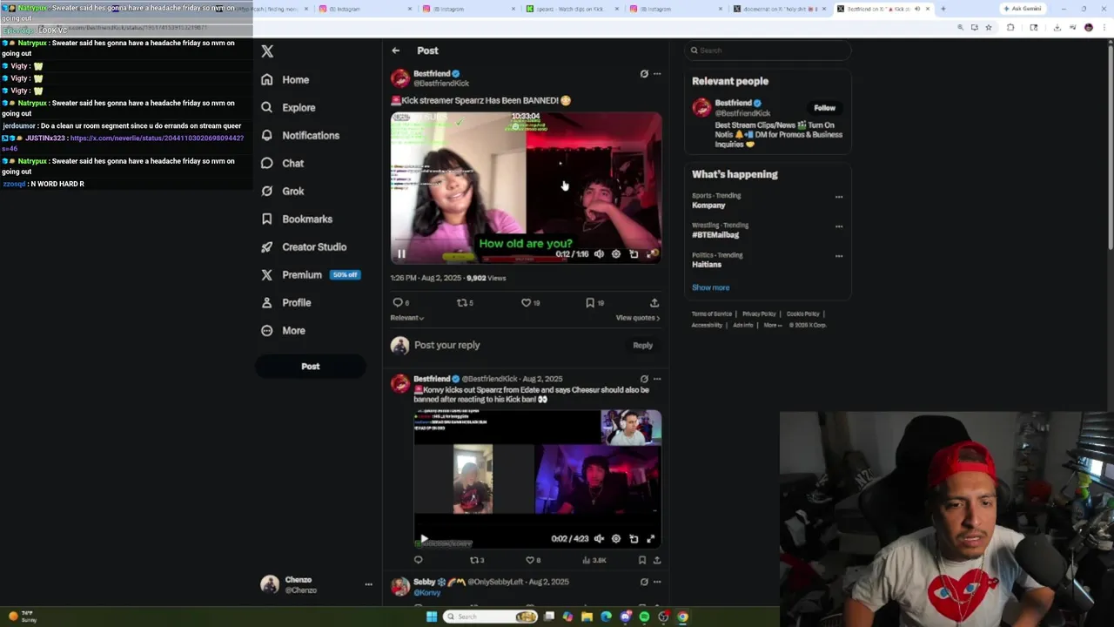Open settings gear on Konvy video
The image size is (1114, 627).
(616, 539)
